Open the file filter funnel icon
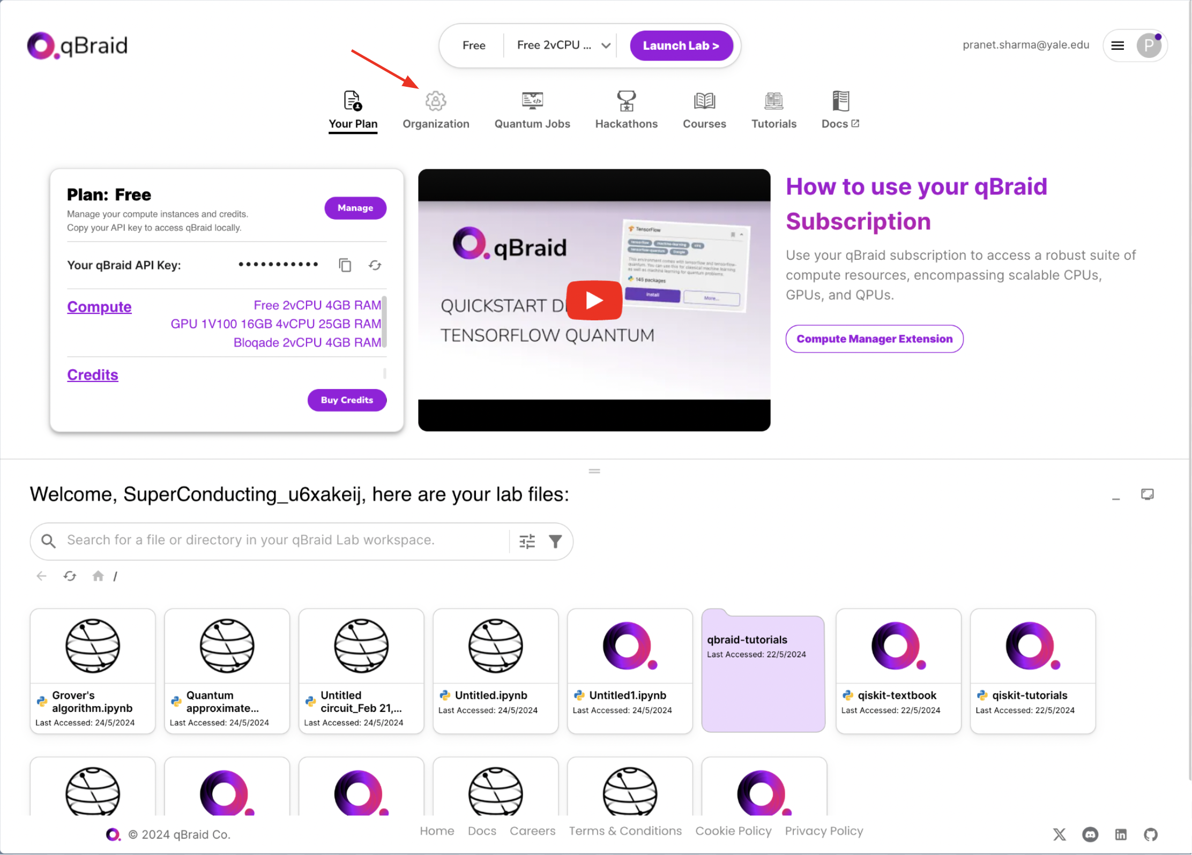 tap(555, 542)
